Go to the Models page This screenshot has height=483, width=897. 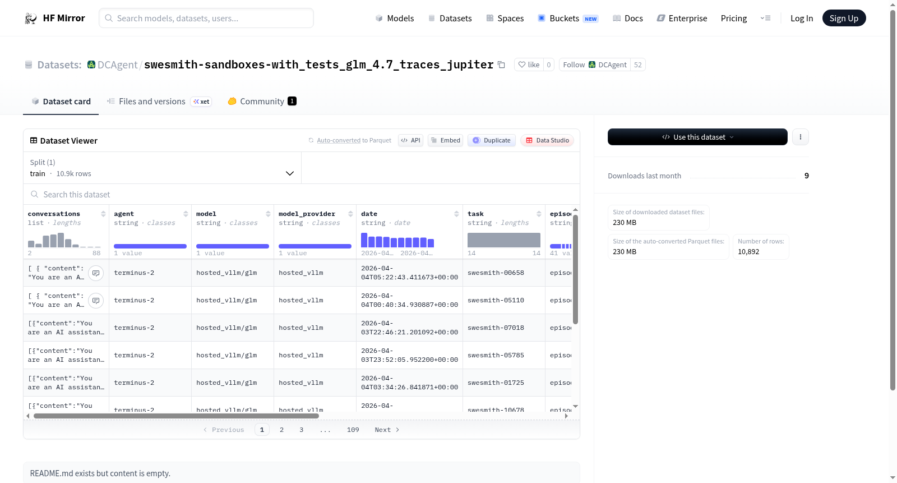click(395, 19)
